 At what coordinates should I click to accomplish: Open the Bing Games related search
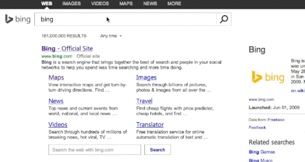tap(262, 152)
